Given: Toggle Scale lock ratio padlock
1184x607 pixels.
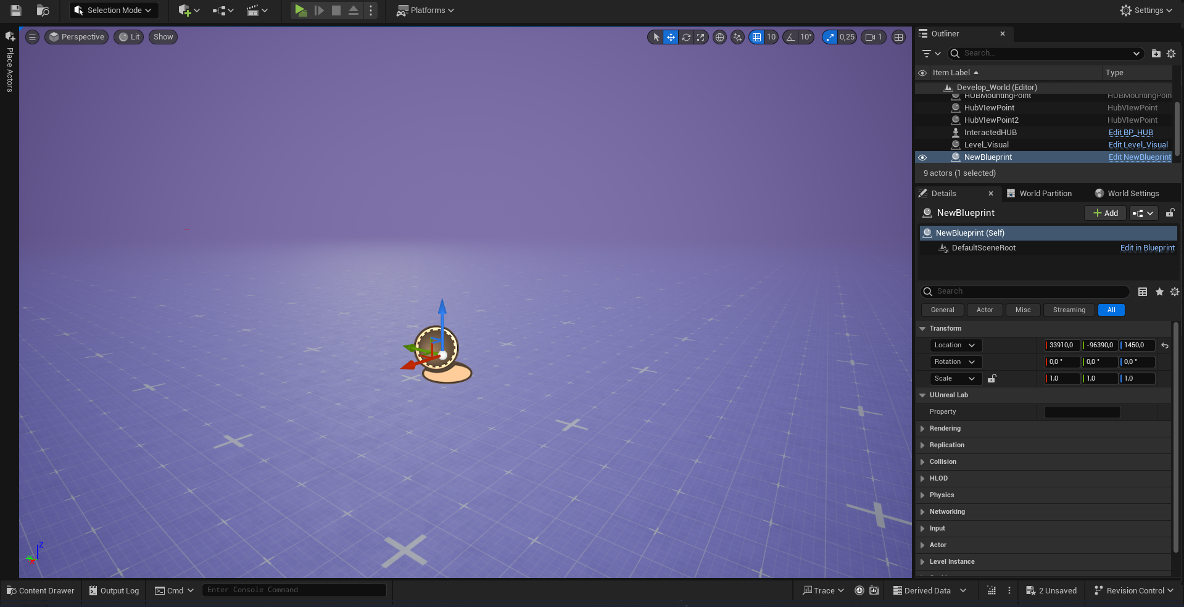Looking at the screenshot, I should 991,379.
